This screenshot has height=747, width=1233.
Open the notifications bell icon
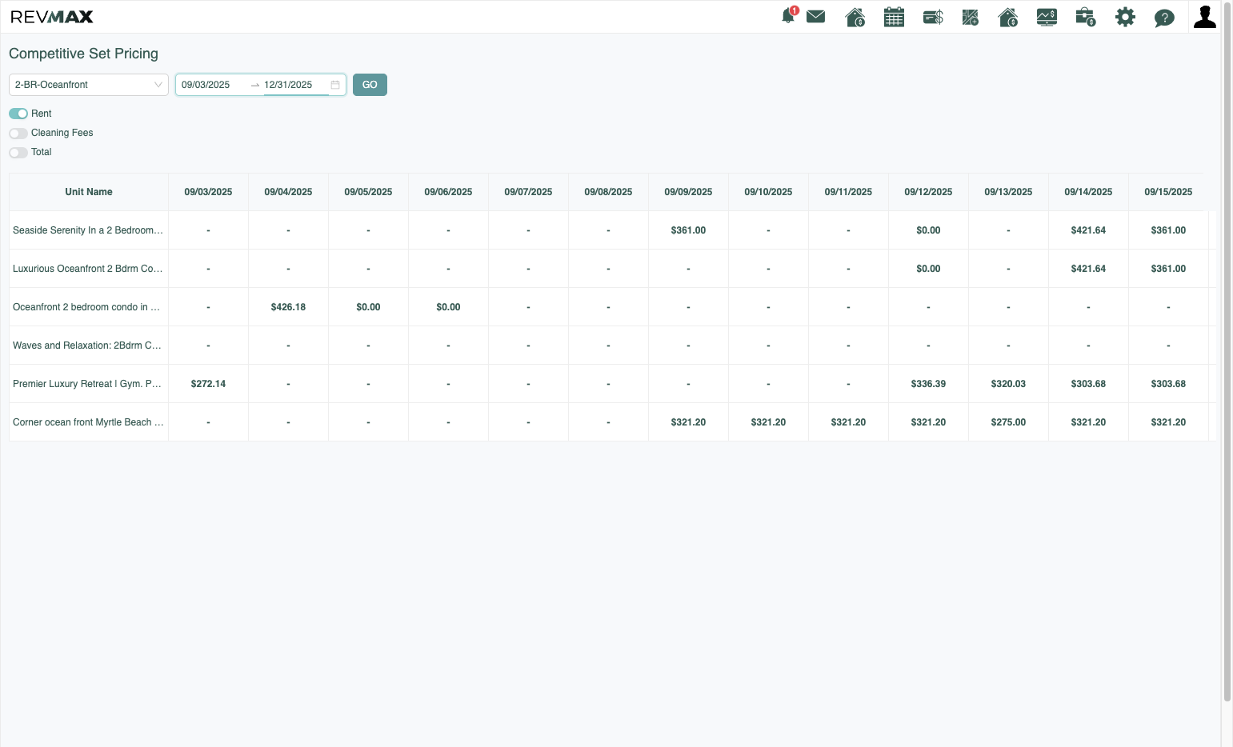(789, 16)
